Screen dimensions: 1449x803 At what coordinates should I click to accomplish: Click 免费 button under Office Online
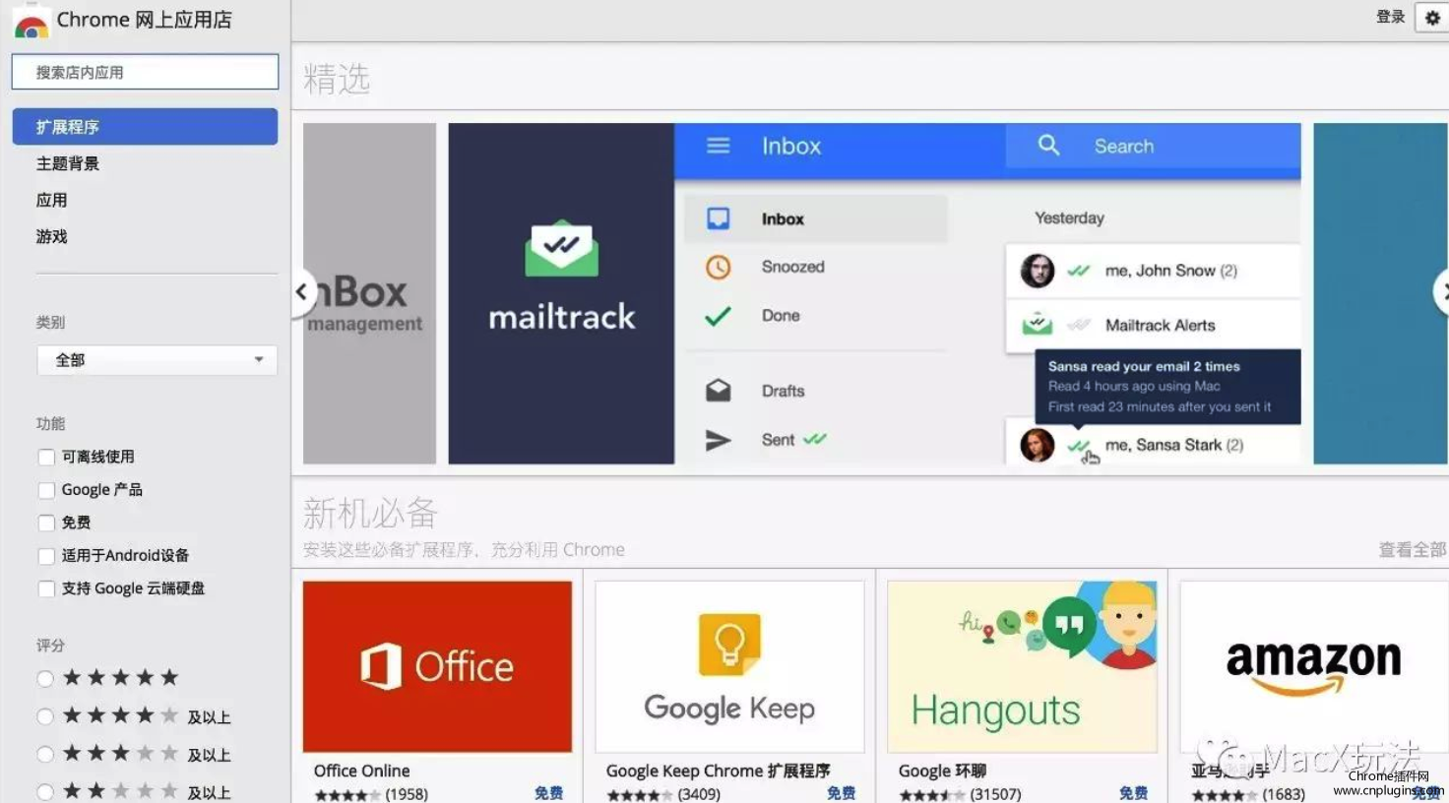pos(548,793)
